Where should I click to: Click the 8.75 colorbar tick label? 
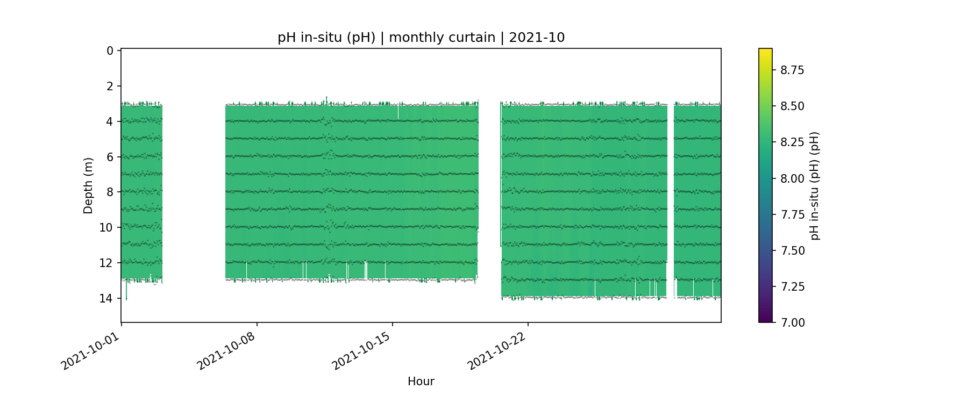[792, 70]
